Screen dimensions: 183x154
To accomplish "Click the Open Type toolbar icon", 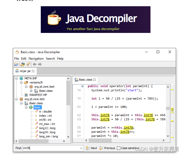I will point(23,64).
